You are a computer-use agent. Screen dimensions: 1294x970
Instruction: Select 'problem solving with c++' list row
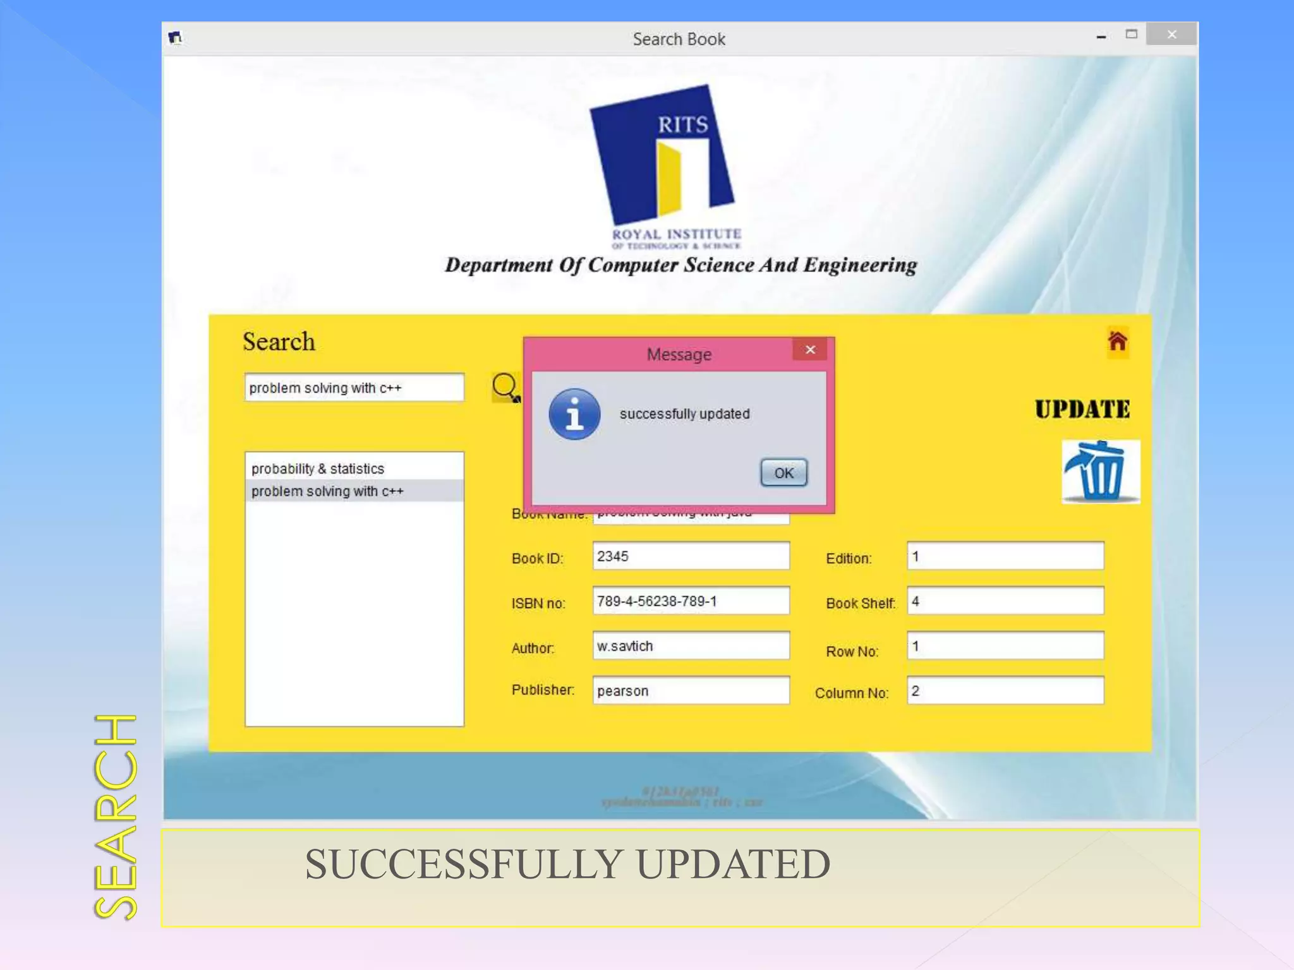click(354, 491)
